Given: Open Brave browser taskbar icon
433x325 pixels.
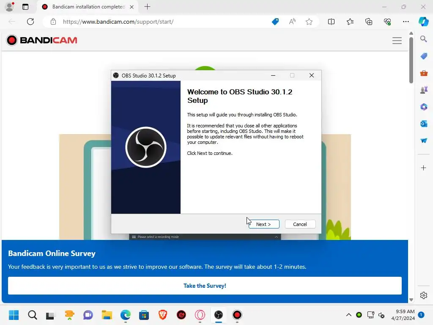Looking at the screenshot, I should click(163, 315).
